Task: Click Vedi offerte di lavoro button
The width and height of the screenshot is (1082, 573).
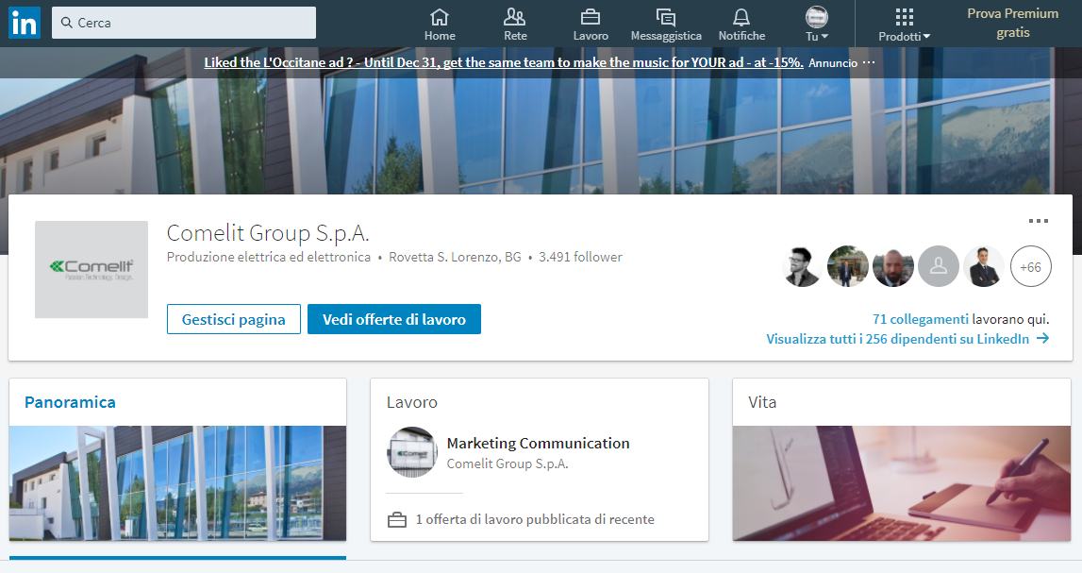Action: click(x=394, y=319)
